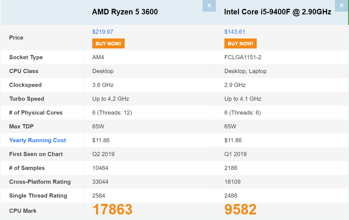Viewport: 349px width, 220px height.
Task: Click the Socket Type row label
Action: [26, 57]
